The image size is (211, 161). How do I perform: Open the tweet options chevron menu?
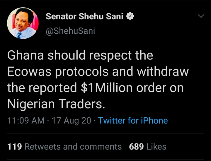pyautogui.click(x=201, y=16)
